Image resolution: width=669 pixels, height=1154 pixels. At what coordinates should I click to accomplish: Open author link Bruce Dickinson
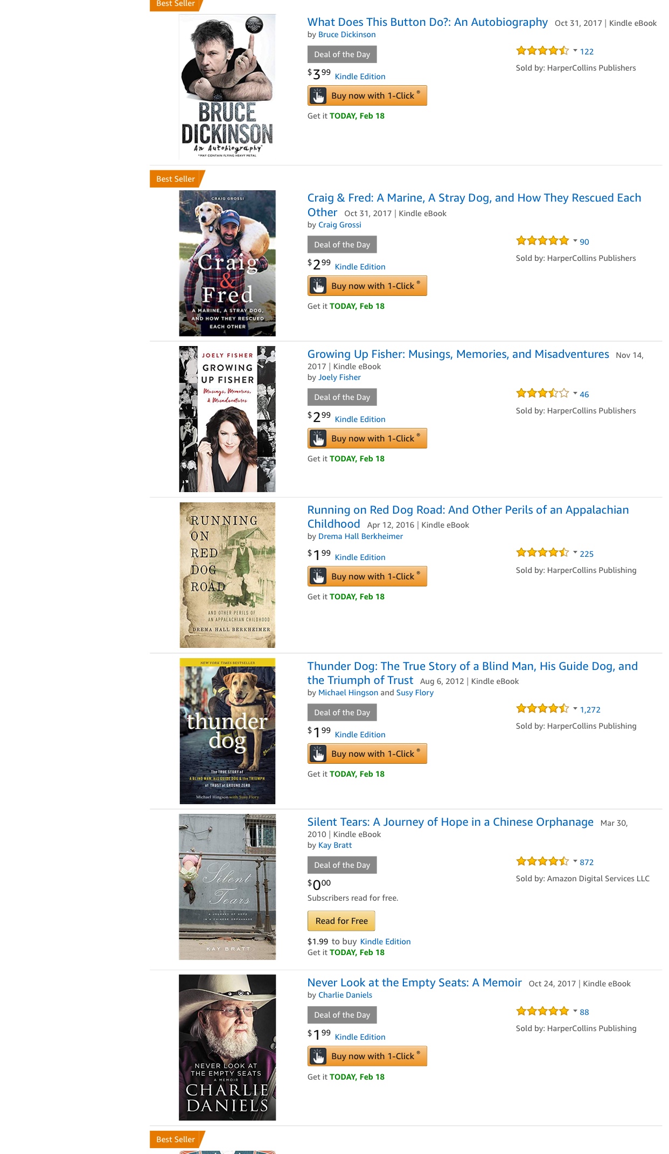click(x=347, y=34)
